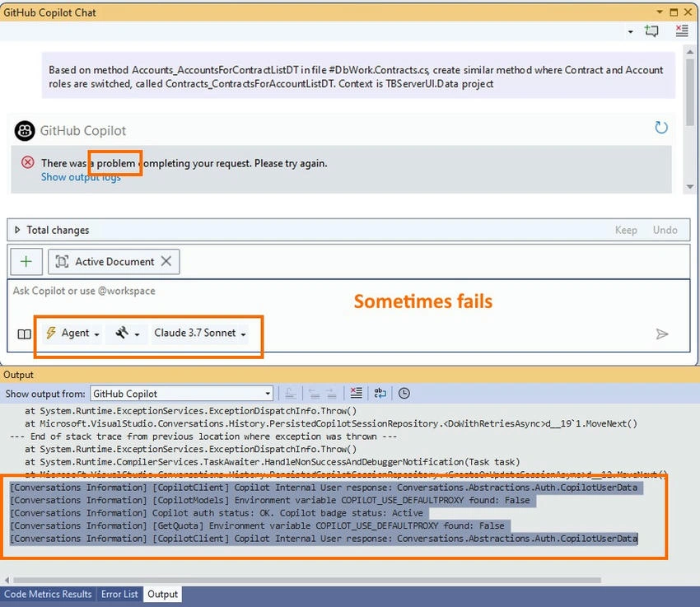
Task: Close the GitHub Copilot Chat panel
Action: click(x=688, y=12)
